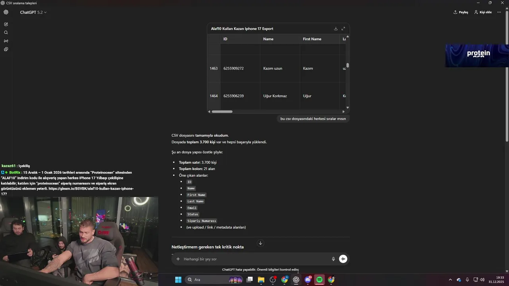This screenshot has width=509, height=286.
Task: Select cell with ID 6255909272
Action: pyautogui.click(x=240, y=68)
